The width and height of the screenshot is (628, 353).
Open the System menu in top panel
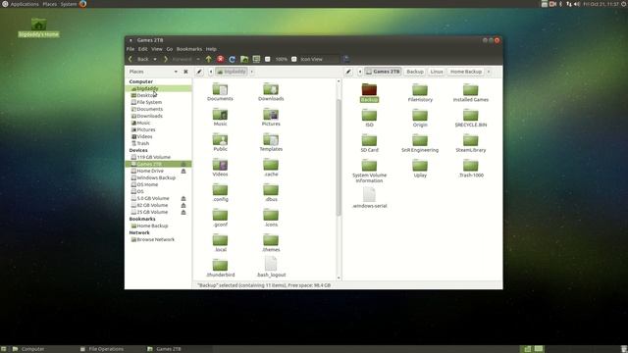coord(69,4)
